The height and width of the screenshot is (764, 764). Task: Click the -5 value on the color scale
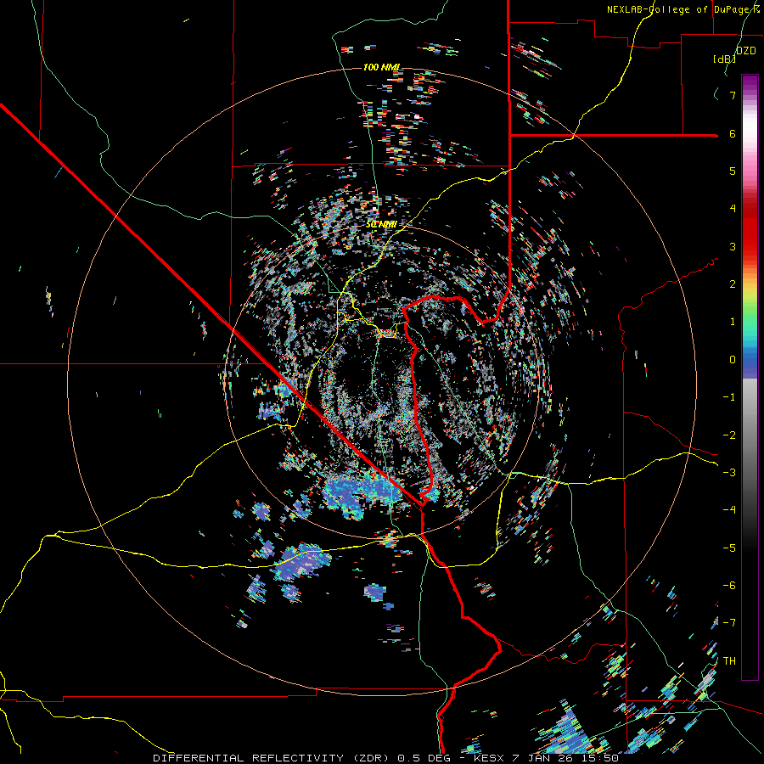(729, 548)
